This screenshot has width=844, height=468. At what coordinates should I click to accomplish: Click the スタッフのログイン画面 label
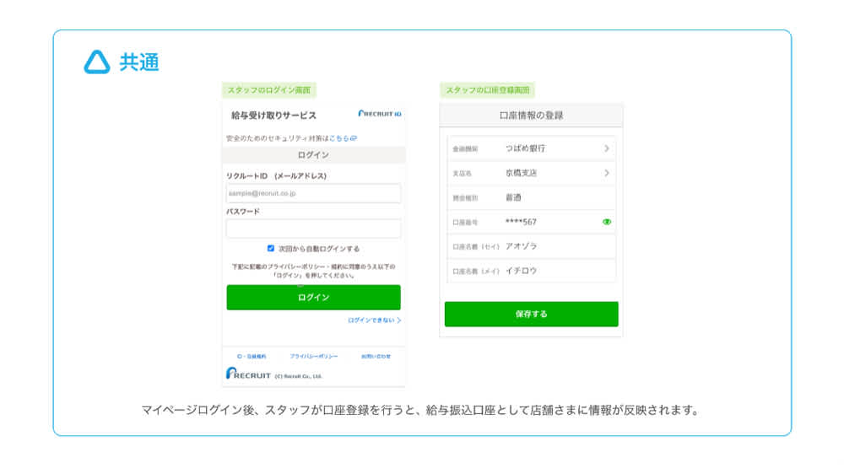268,89
